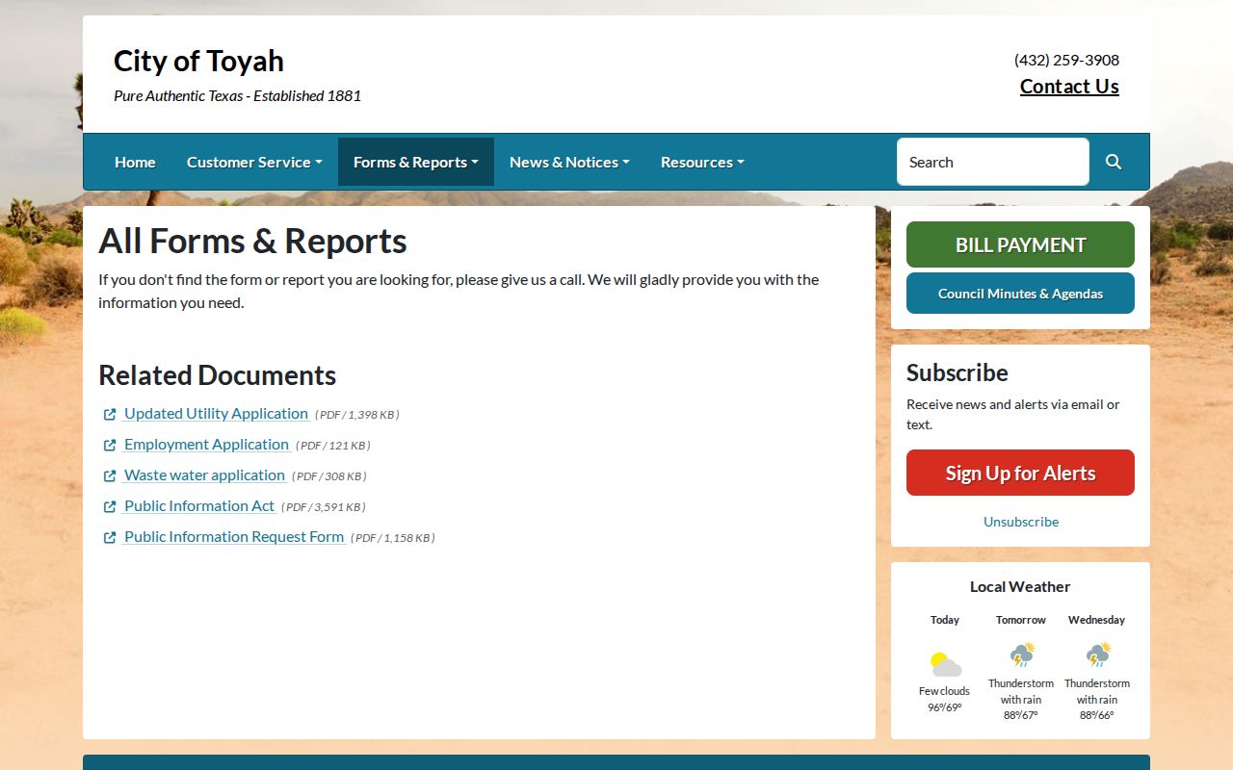Image resolution: width=1233 pixels, height=770 pixels.
Task: Click Tomorrow's thunderstorm weather icon
Action: pos(1021,654)
